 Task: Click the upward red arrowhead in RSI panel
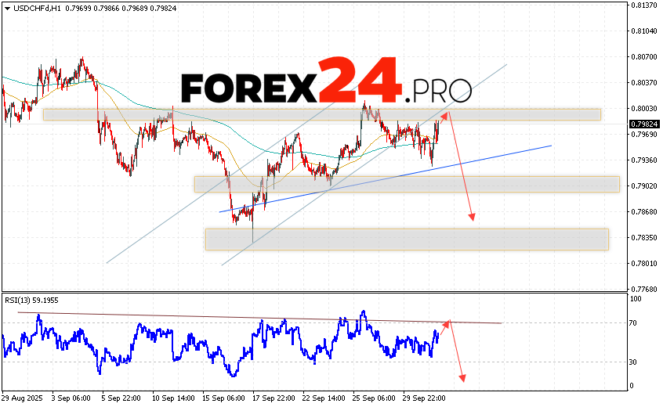point(448,322)
